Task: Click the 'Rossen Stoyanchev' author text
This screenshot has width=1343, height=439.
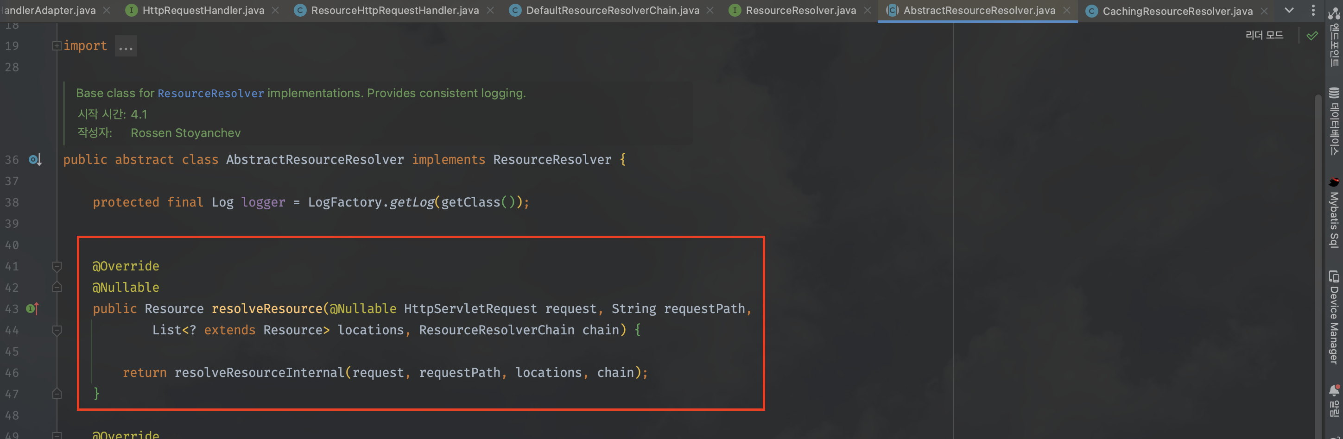Action: click(x=185, y=133)
